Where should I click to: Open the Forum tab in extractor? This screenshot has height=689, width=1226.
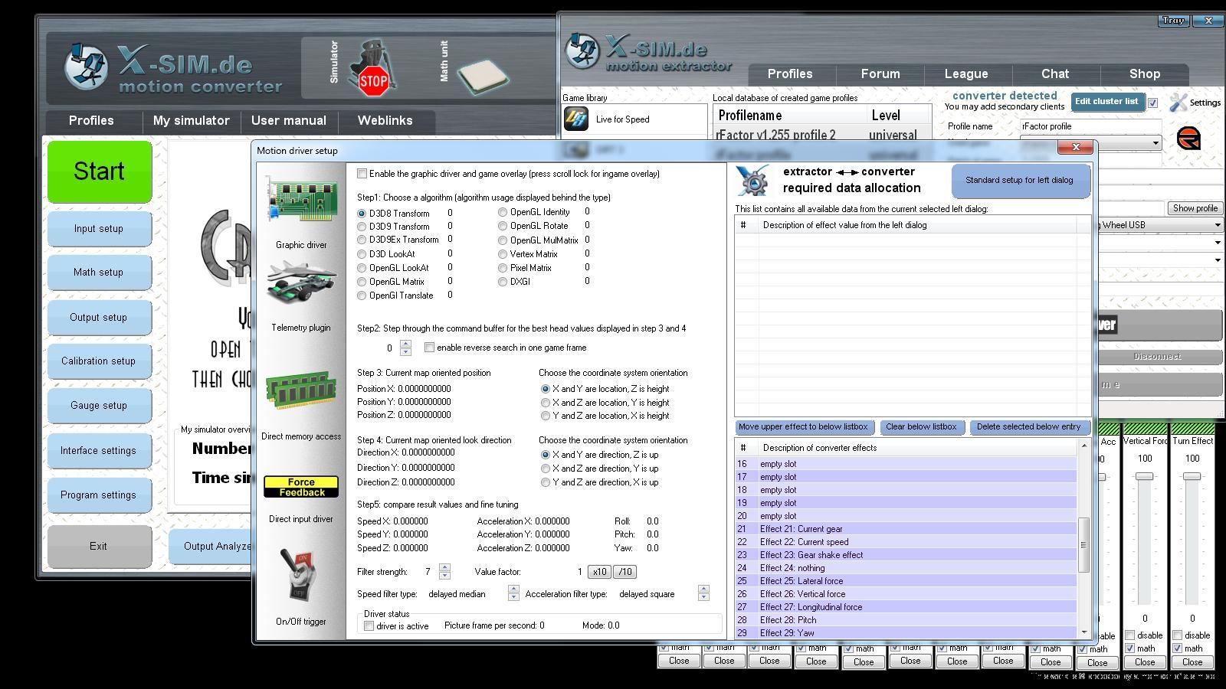pos(880,74)
